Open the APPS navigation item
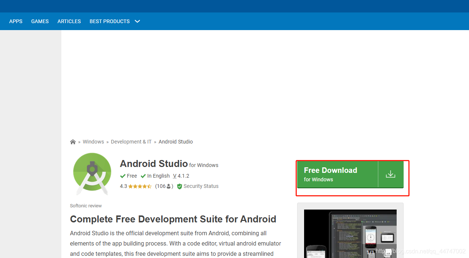The height and width of the screenshot is (258, 469). 16,21
